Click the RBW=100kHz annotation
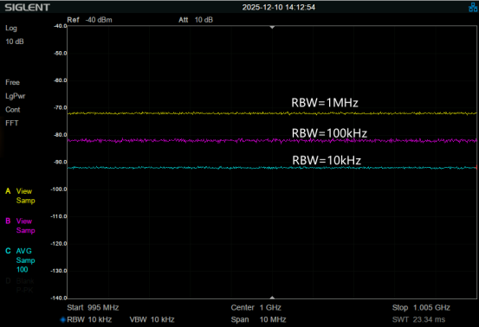Viewport: 479px width, 327px height. click(x=329, y=133)
